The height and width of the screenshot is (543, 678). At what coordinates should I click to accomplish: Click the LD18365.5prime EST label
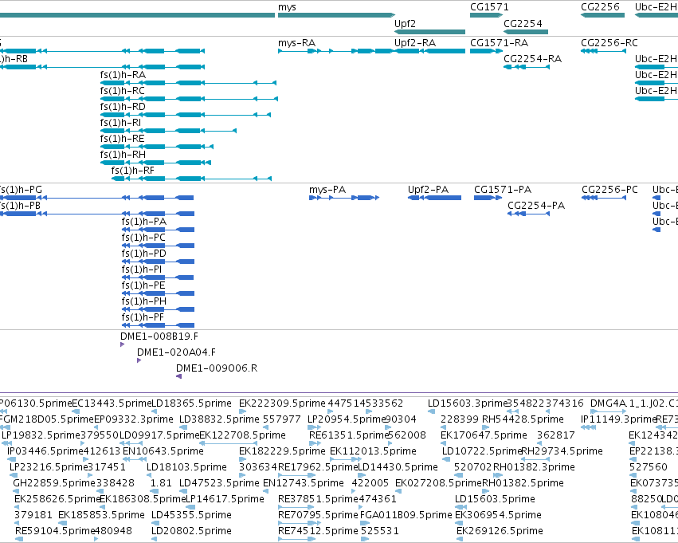191,403
